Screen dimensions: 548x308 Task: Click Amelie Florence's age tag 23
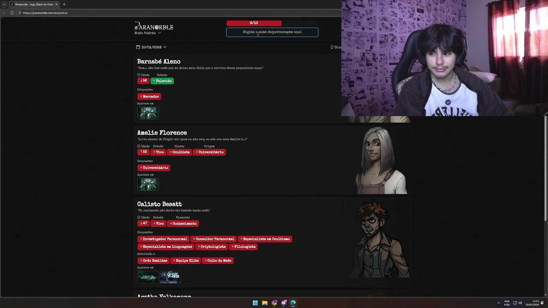pos(143,152)
